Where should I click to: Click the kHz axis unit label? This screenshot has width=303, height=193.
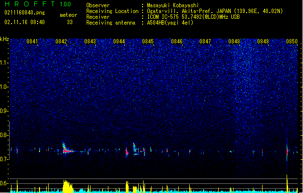tap(4, 39)
